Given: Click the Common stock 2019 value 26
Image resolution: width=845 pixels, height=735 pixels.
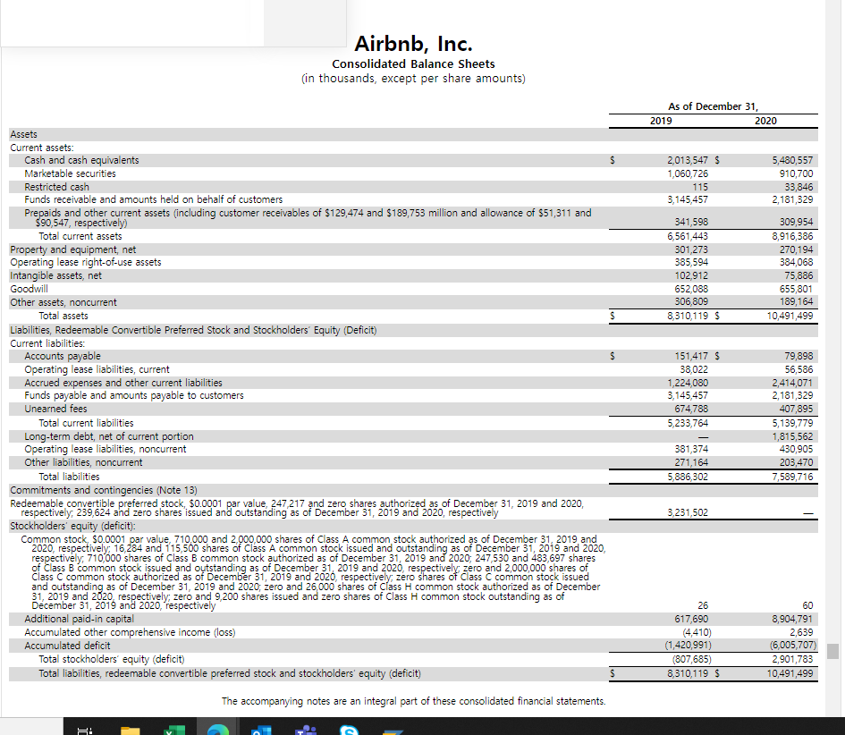Looking at the screenshot, I should pyautogui.click(x=703, y=605).
